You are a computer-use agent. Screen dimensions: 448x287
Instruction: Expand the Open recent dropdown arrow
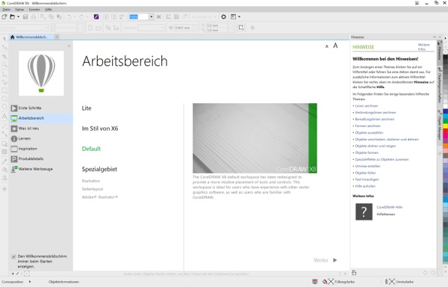pos(18,17)
